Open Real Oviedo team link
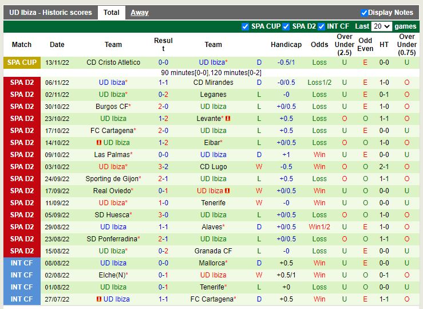This screenshot has height=309, width=423. coord(112,191)
